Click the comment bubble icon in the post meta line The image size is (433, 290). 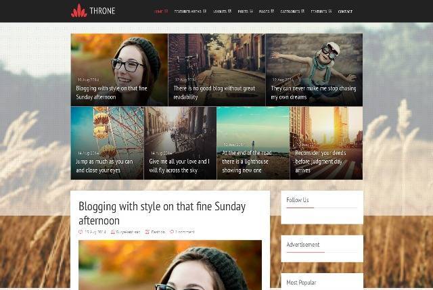point(171,232)
